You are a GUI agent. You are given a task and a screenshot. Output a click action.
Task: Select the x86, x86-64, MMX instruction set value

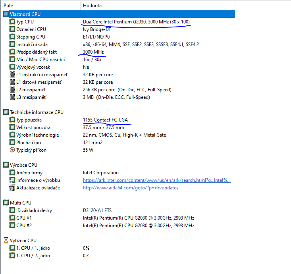pyautogui.click(x=141, y=44)
